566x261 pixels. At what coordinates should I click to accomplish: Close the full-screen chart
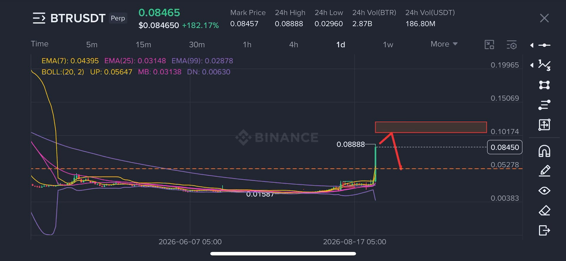pyautogui.click(x=544, y=18)
